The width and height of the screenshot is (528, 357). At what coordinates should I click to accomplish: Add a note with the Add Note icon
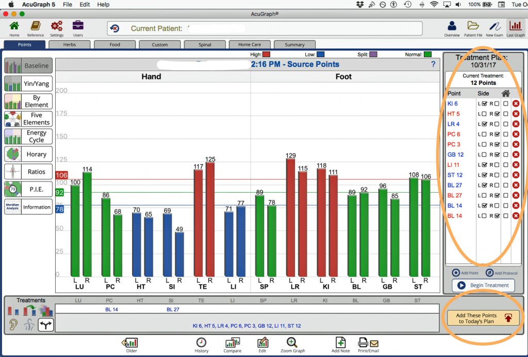click(340, 345)
